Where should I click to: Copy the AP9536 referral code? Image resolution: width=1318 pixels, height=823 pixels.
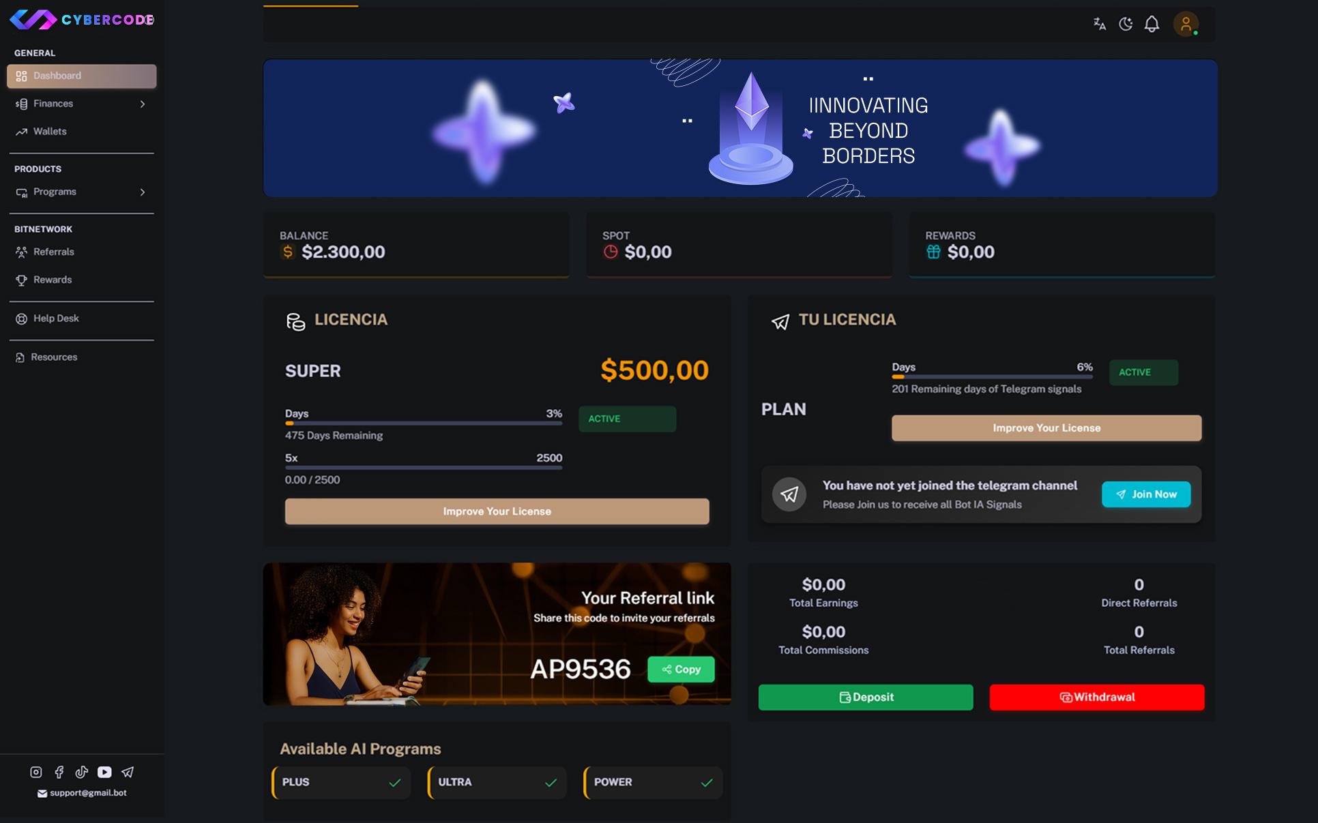(681, 670)
